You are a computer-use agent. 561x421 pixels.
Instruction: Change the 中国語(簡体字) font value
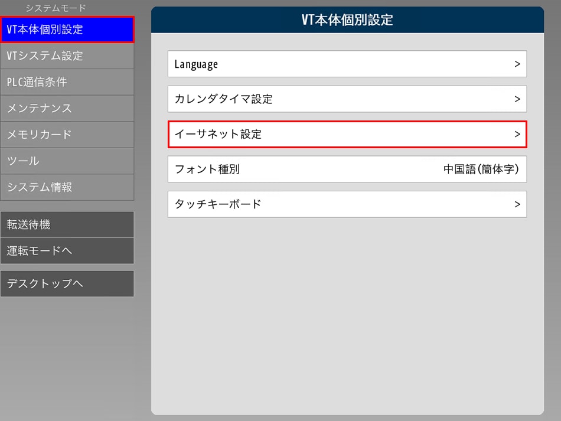(x=481, y=169)
